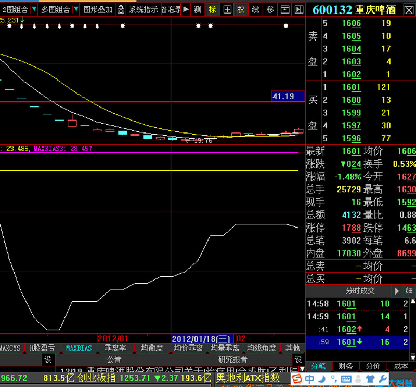416x387 pixels.
Task: Open 系统指示 system indicators
Action: [x=144, y=10]
